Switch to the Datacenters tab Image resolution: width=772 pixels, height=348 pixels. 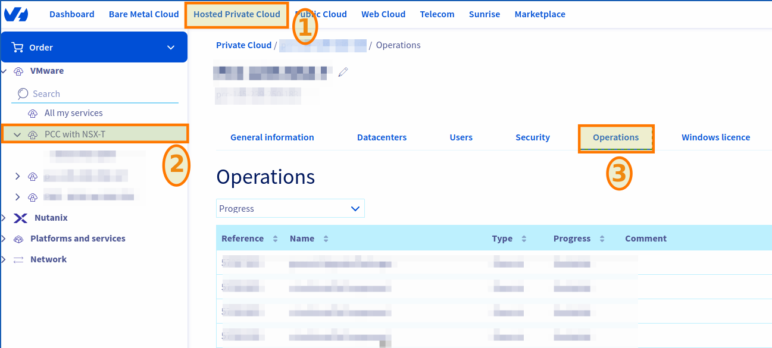(x=382, y=137)
